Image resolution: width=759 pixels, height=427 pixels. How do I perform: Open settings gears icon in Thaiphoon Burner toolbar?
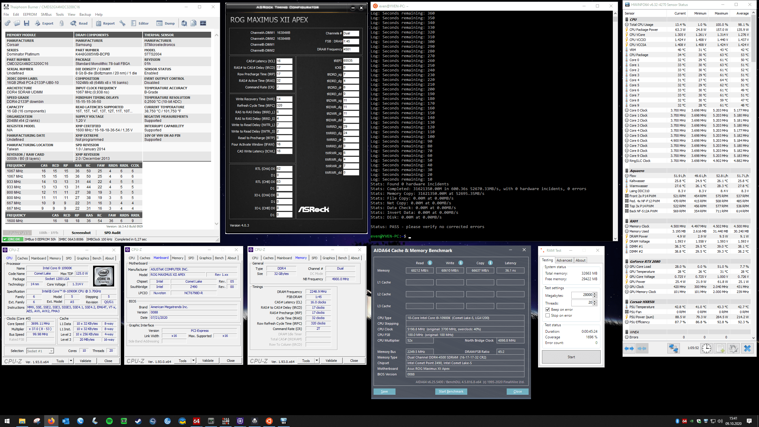pyautogui.click(x=7, y=23)
